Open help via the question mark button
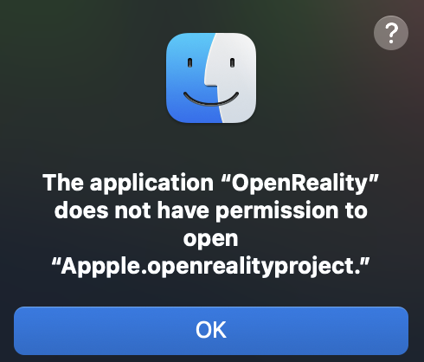The height and width of the screenshot is (362, 424). click(391, 33)
